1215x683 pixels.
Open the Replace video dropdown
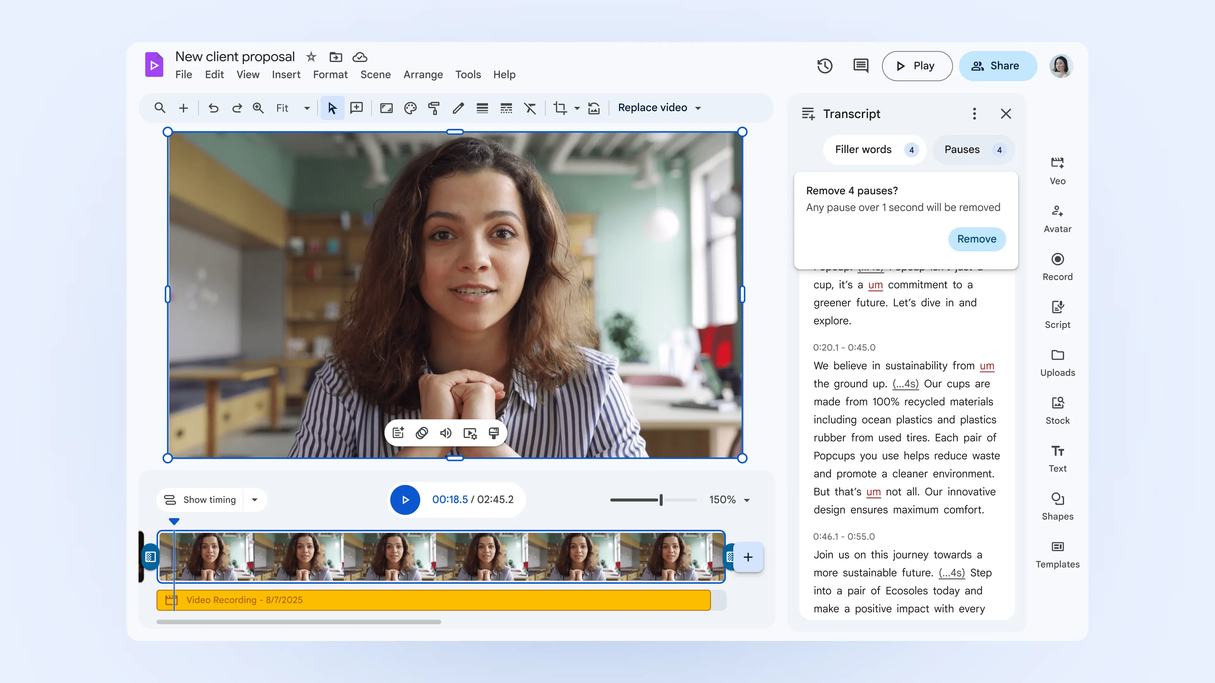click(659, 108)
